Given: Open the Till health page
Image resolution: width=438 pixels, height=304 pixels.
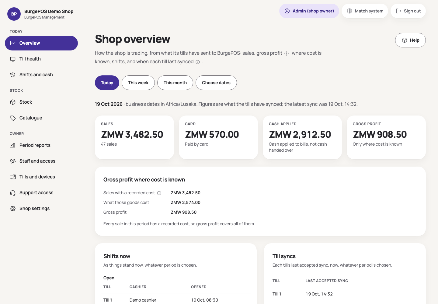Looking at the screenshot, I should [41, 59].
